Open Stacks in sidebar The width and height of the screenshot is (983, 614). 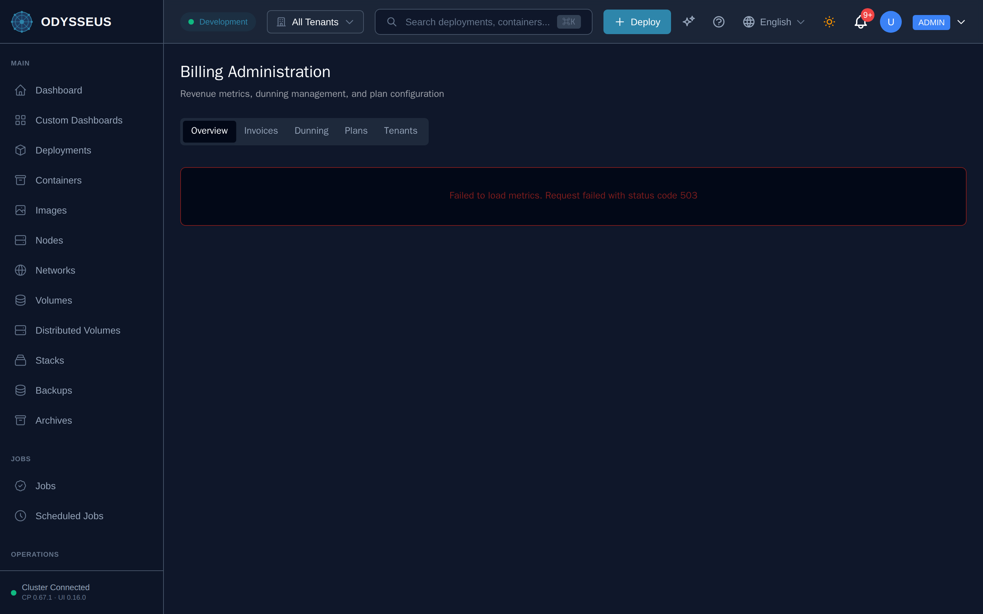click(x=82, y=361)
